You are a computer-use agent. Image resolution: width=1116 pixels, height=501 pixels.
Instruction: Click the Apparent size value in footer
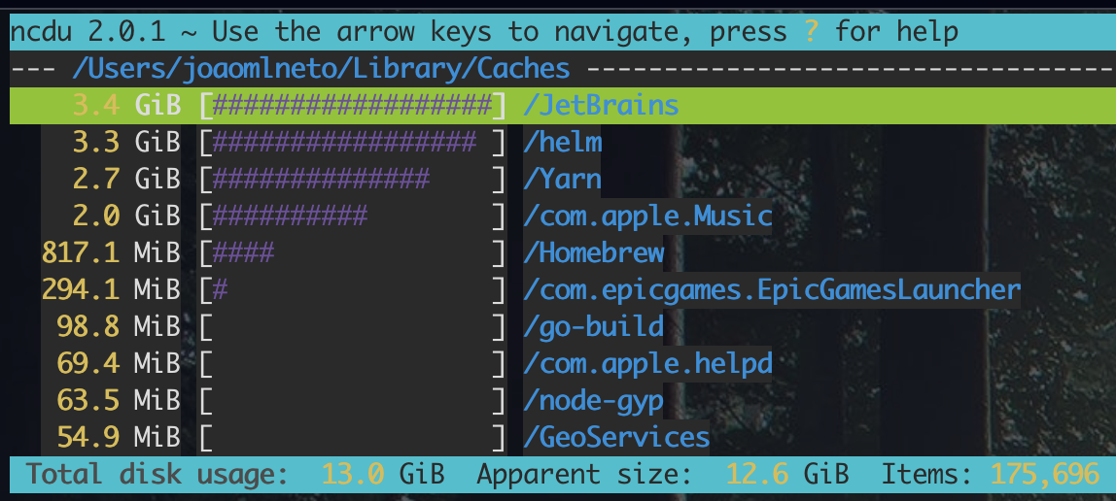(x=787, y=475)
